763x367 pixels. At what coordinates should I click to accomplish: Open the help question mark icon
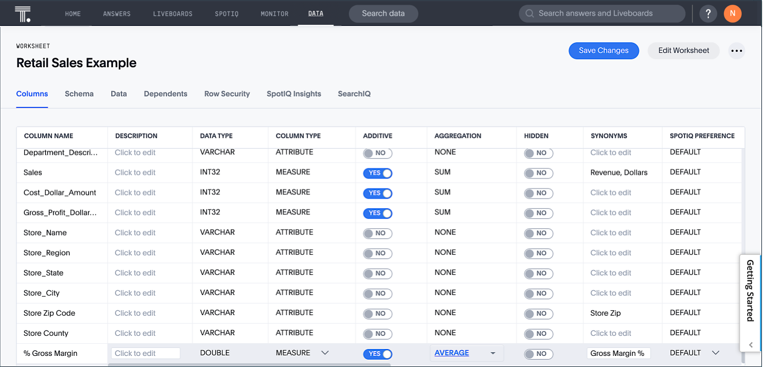point(708,14)
